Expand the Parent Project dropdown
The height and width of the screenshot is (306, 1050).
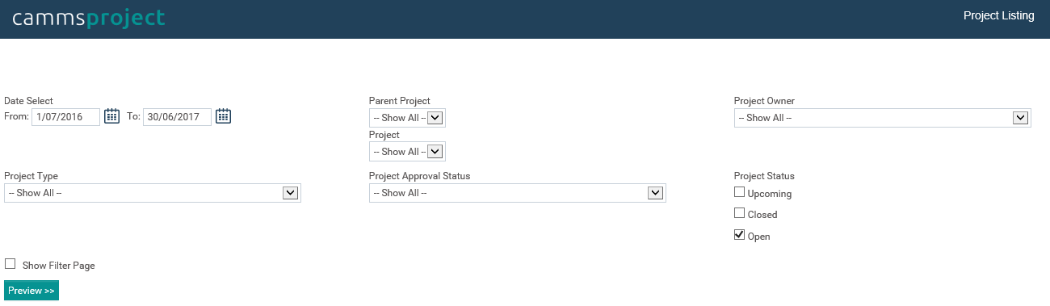click(x=407, y=118)
